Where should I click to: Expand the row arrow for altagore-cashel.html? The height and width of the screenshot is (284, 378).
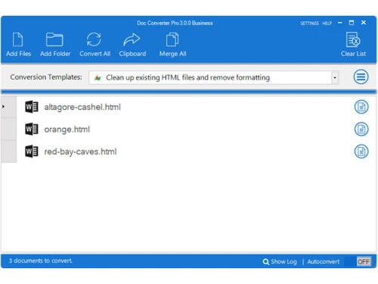(4, 107)
